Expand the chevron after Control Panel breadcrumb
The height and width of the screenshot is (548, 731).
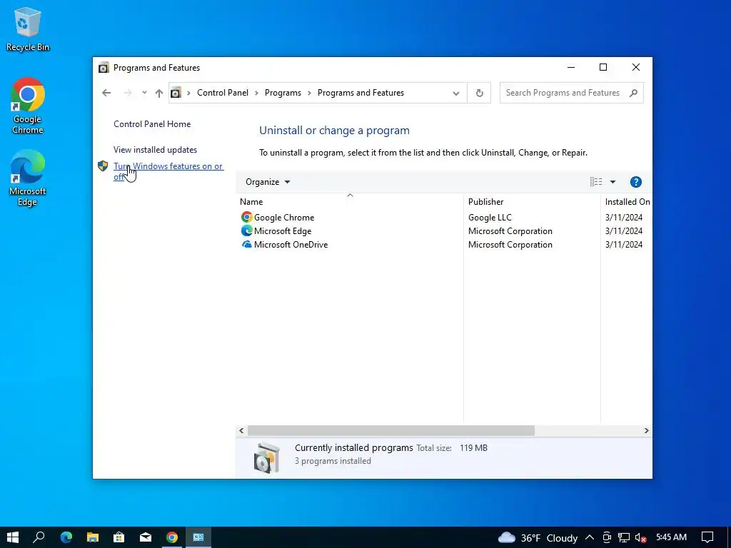pyautogui.click(x=256, y=93)
